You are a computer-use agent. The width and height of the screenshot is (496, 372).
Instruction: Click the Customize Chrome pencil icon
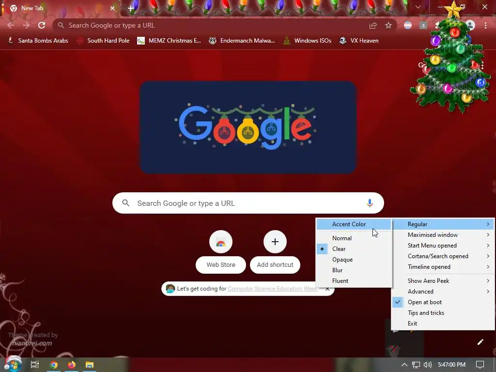pos(480,342)
